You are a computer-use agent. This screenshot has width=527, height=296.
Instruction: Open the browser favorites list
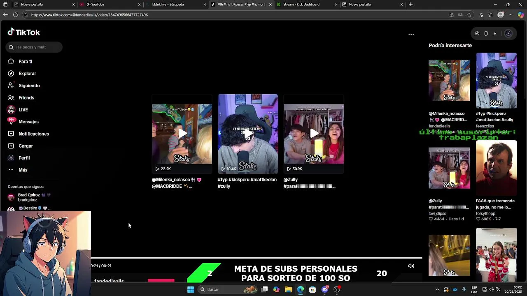[491, 15]
